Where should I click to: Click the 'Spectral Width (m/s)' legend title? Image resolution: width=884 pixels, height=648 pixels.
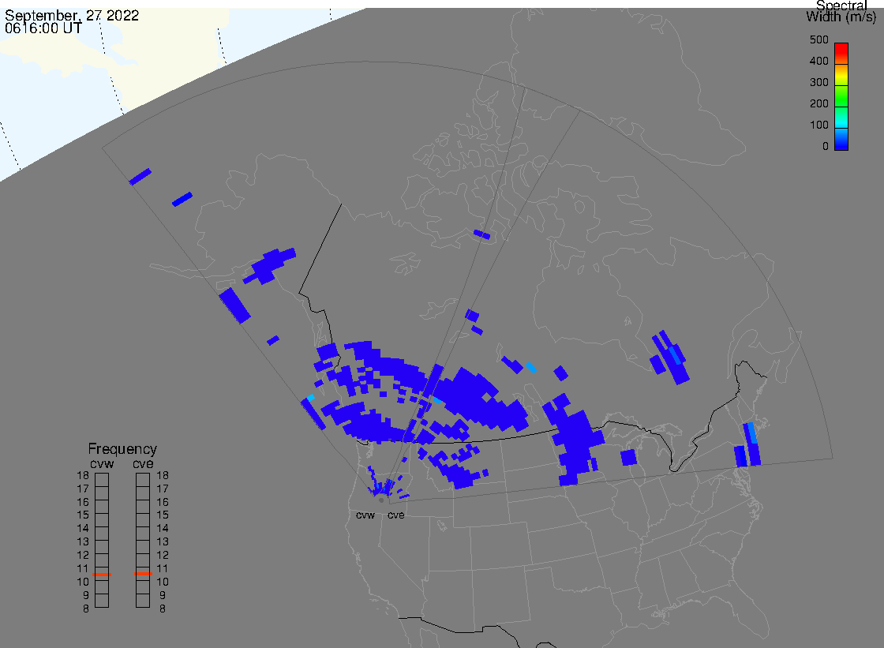click(x=841, y=11)
